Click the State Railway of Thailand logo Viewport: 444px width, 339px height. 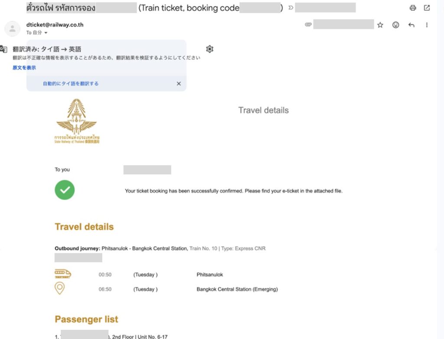(78, 121)
